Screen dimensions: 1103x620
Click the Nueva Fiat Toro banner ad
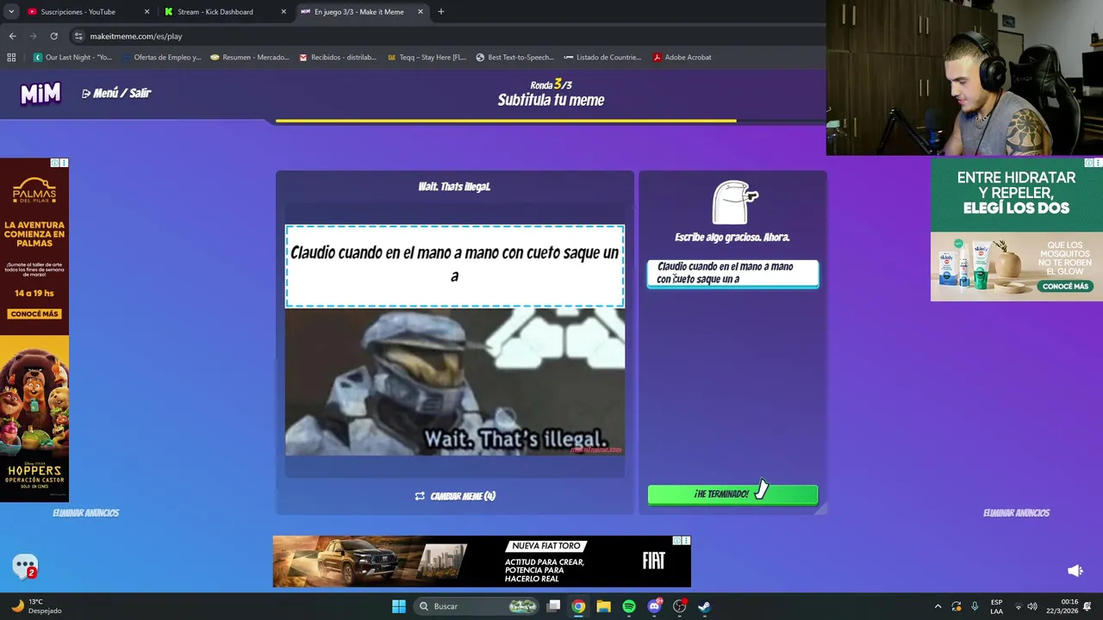point(482,561)
